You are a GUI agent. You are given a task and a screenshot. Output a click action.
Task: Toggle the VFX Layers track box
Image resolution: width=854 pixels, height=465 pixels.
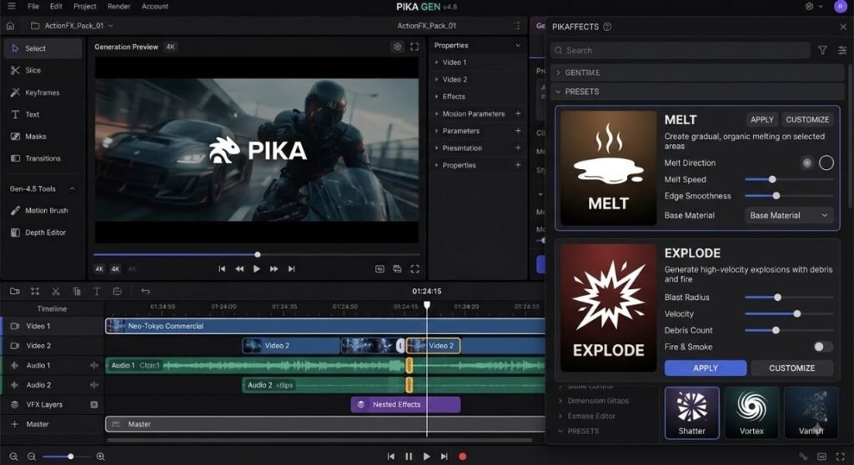94,404
